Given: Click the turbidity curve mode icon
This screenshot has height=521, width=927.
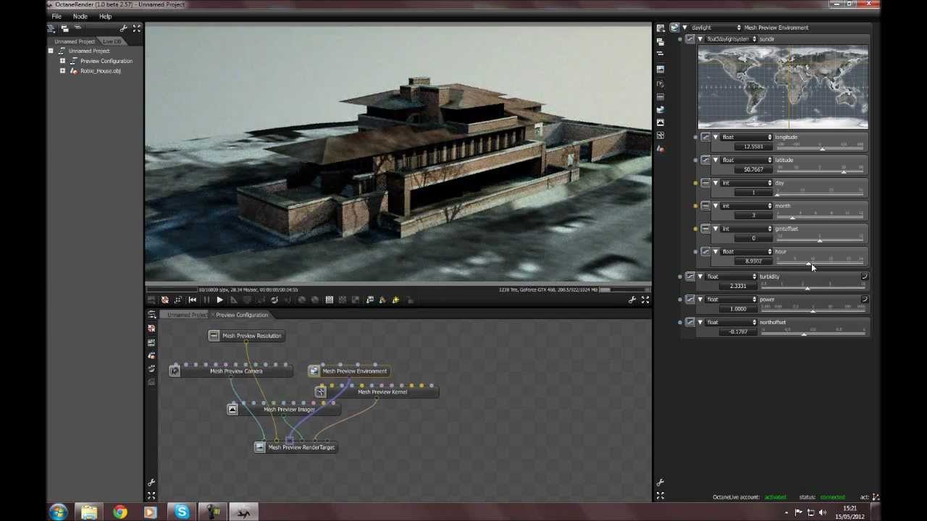Looking at the screenshot, I should [864, 276].
